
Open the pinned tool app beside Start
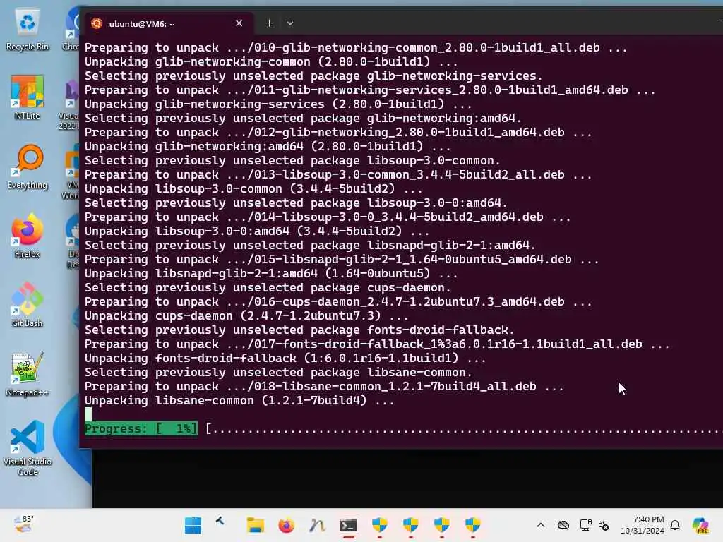tap(220, 522)
